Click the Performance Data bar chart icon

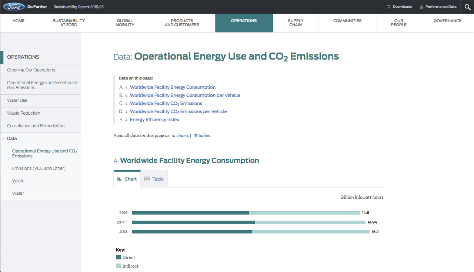(422, 7)
